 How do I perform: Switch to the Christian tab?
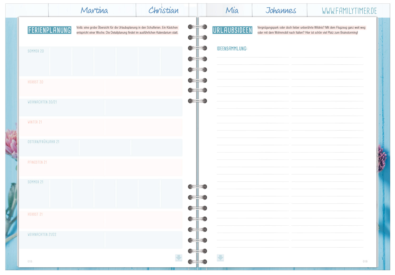point(163,11)
